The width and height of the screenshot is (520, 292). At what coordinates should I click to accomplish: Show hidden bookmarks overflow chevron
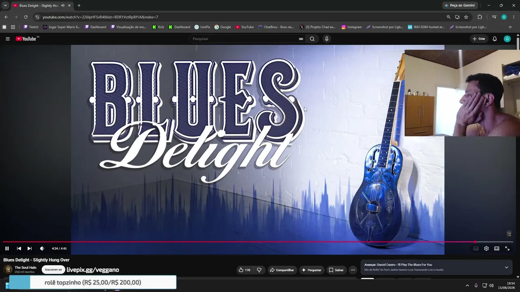point(510,27)
